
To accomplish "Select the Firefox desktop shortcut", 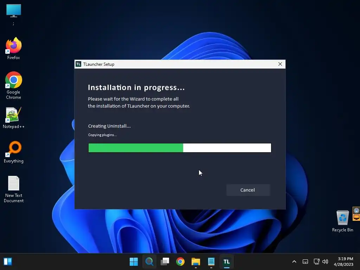I will tap(14, 49).
